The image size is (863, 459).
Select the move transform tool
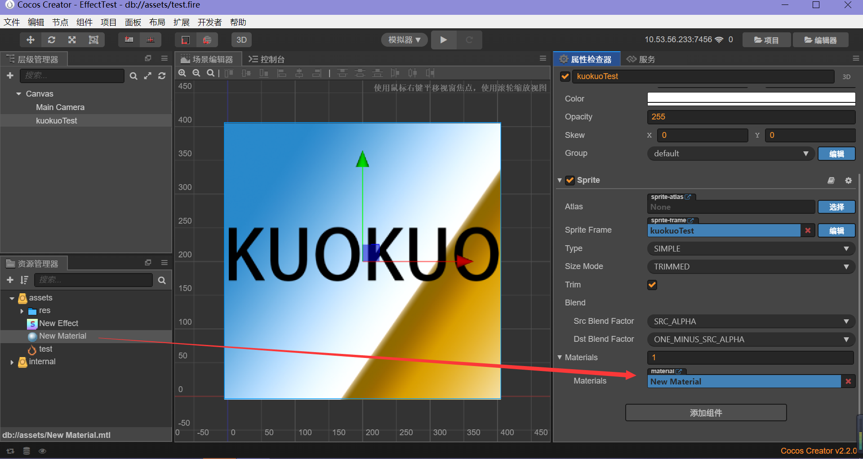coord(31,40)
